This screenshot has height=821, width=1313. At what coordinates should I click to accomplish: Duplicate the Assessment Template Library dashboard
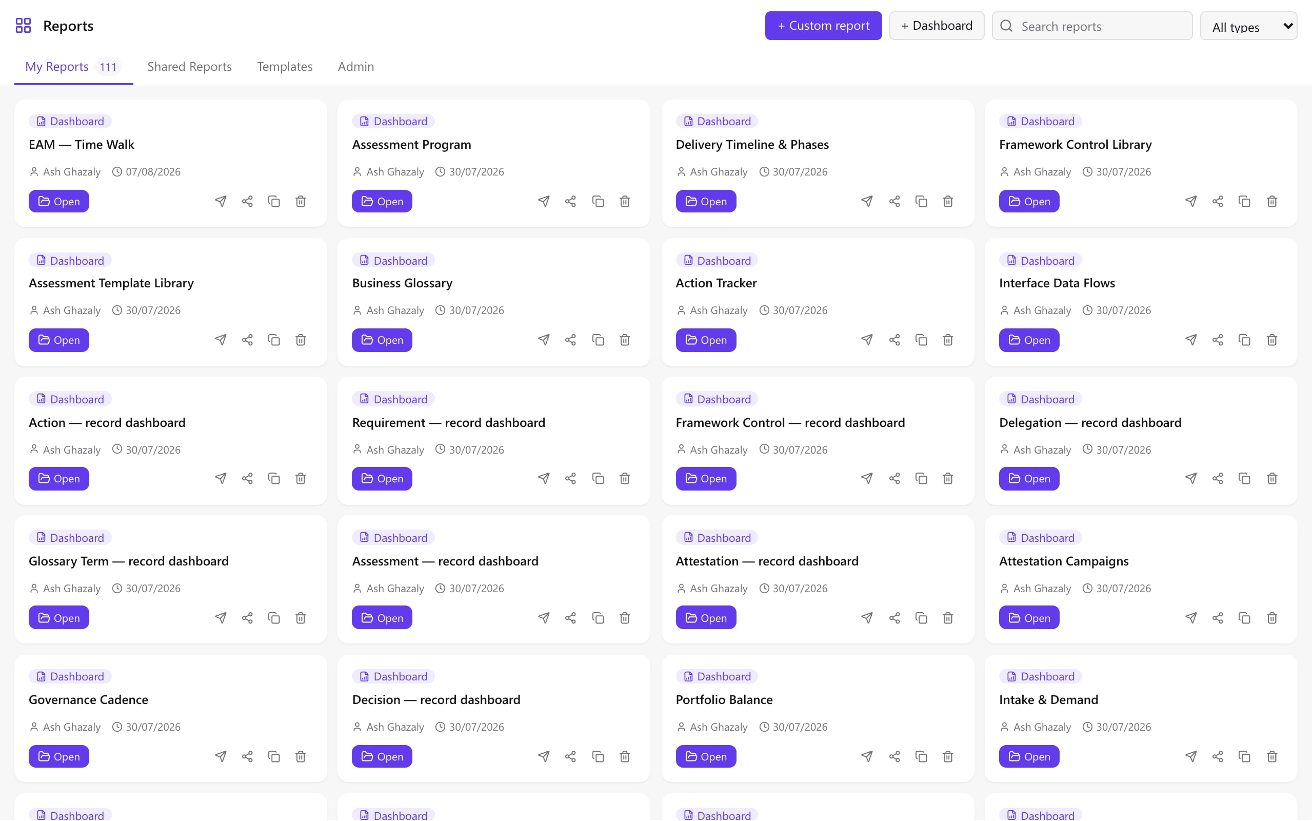[x=274, y=340]
